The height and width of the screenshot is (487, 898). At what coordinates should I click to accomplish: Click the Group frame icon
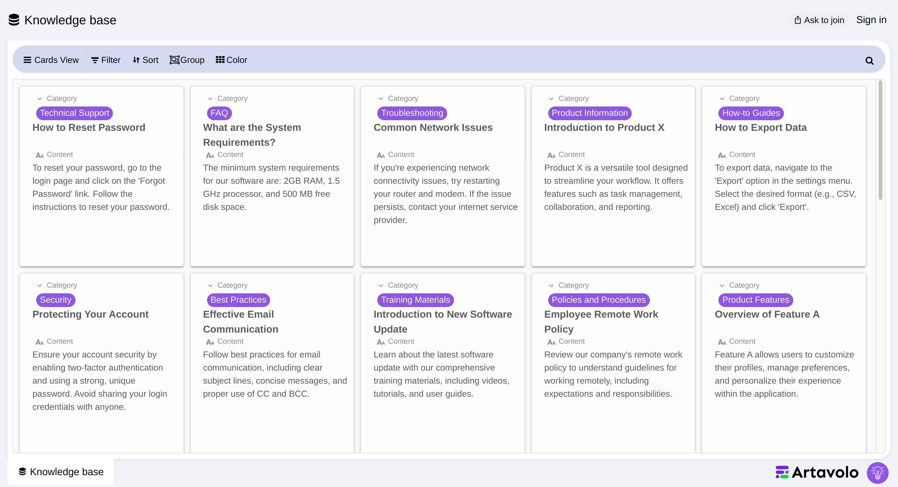pos(174,60)
